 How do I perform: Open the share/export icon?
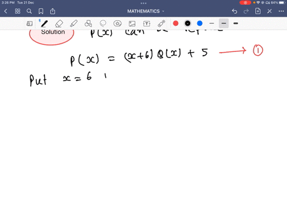pos(53,11)
